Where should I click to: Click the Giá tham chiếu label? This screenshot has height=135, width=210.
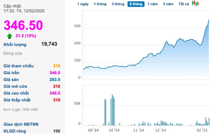tap(18, 66)
